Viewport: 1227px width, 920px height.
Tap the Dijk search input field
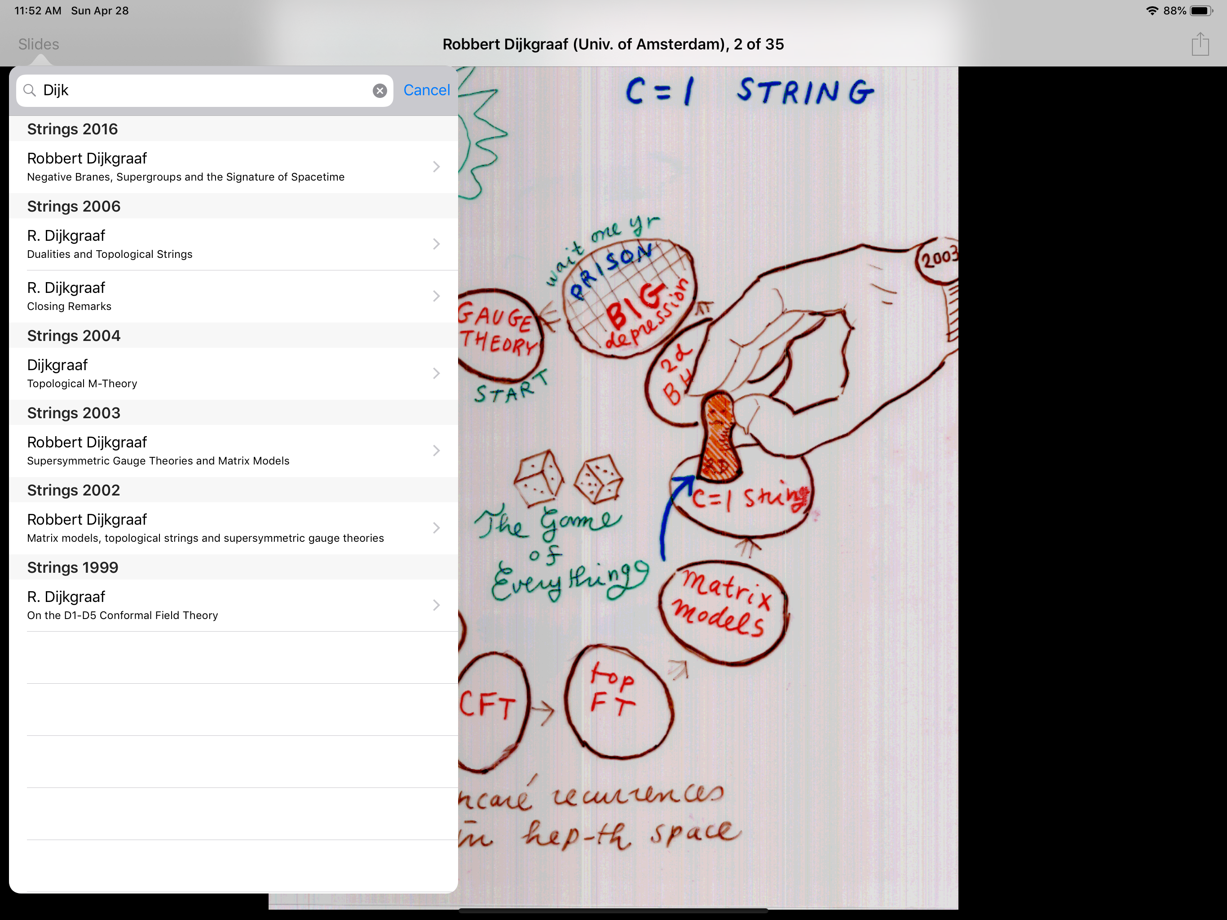click(204, 90)
